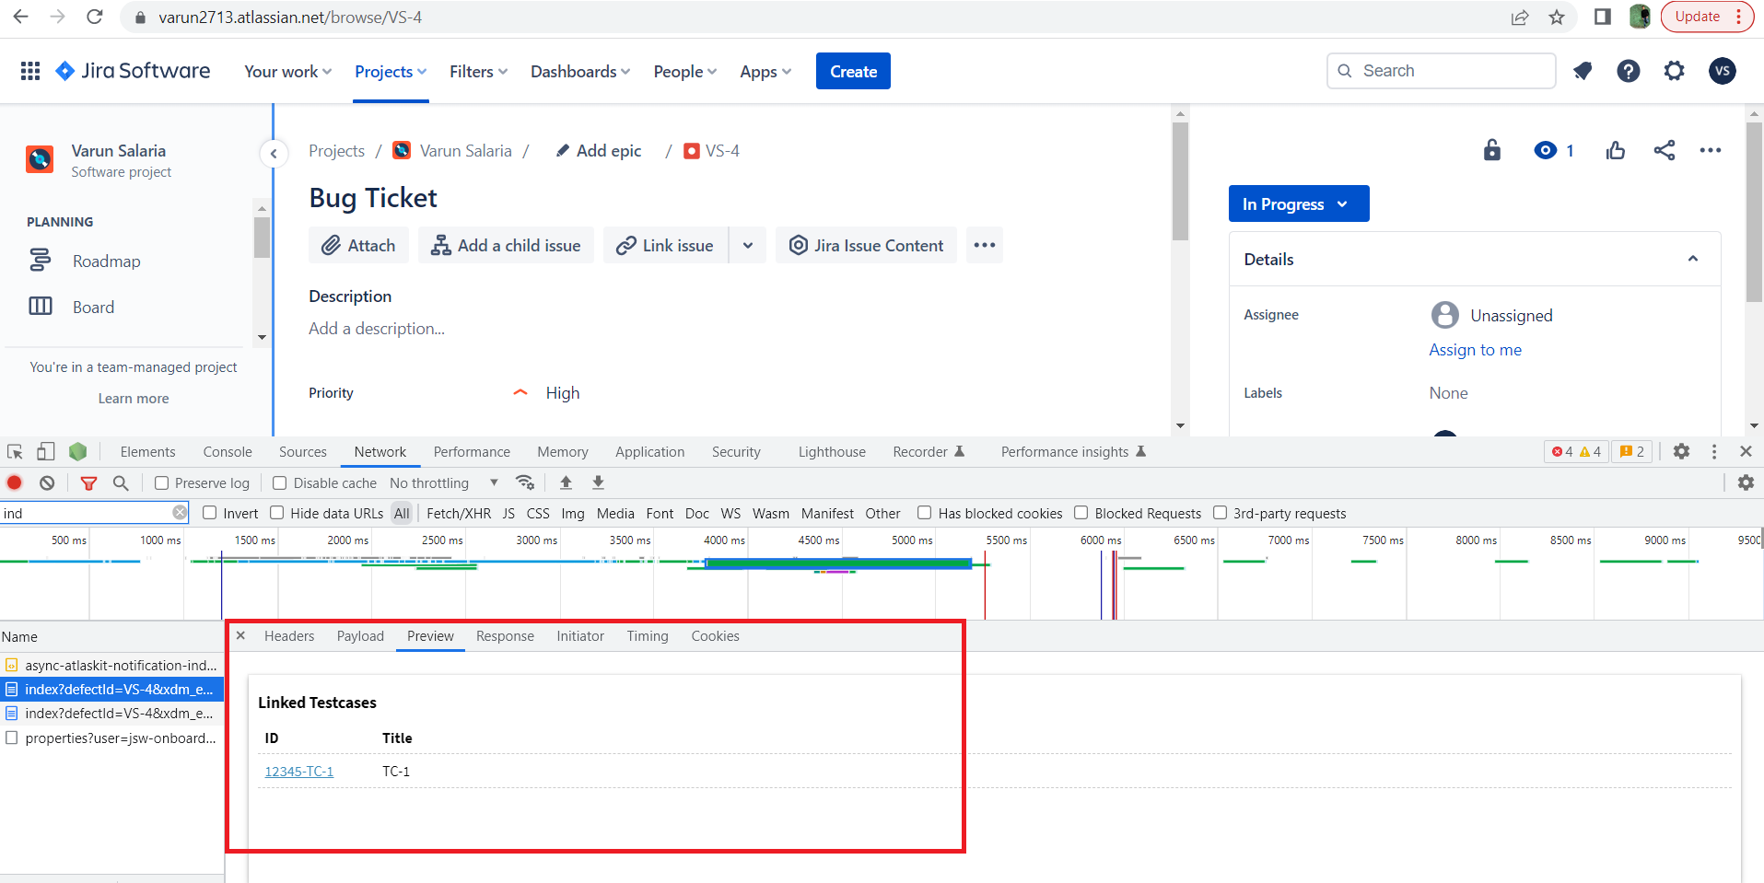The height and width of the screenshot is (883, 1764).
Task: Open the Jira app switcher grid
Action: 30,71
